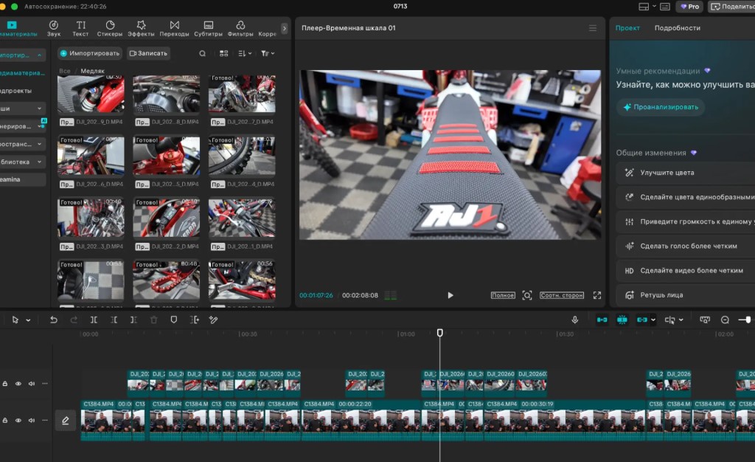Delete right of playhead with trim-right icon
The height and width of the screenshot is (462, 755).
tap(133, 320)
